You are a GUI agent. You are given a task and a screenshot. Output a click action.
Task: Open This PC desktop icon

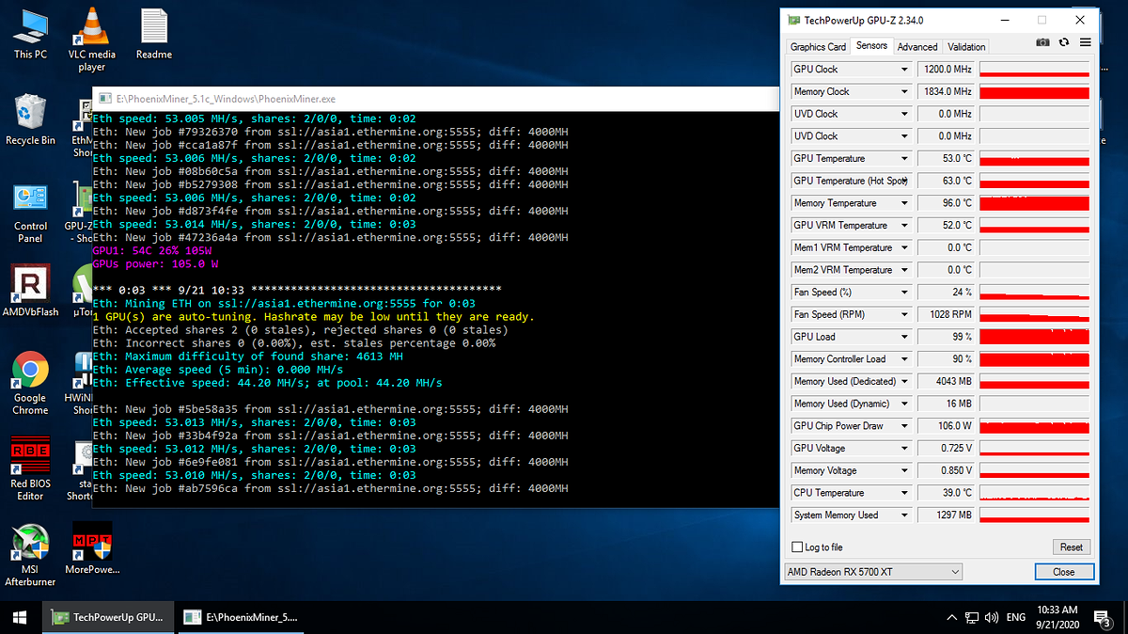point(30,34)
